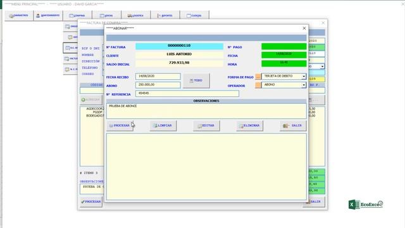This screenshot has height=228, width=405.
Task: Click the N° Factura value 0000000110
Action: pyautogui.click(x=179, y=46)
